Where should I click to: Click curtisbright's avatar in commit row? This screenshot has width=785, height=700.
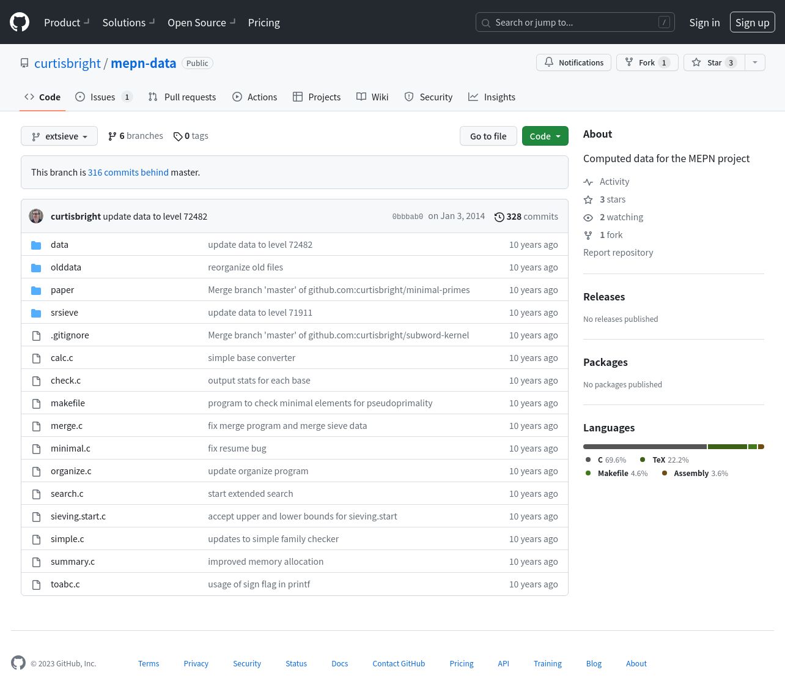pyautogui.click(x=36, y=216)
